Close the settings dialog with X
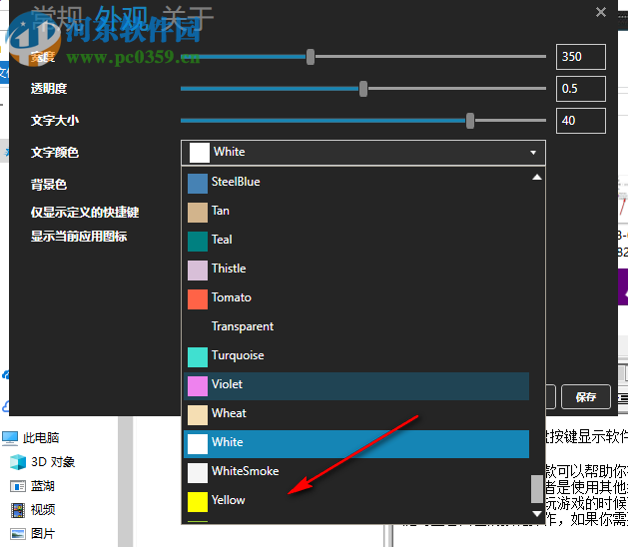Screen dimensions: 628x547 click(600, 12)
